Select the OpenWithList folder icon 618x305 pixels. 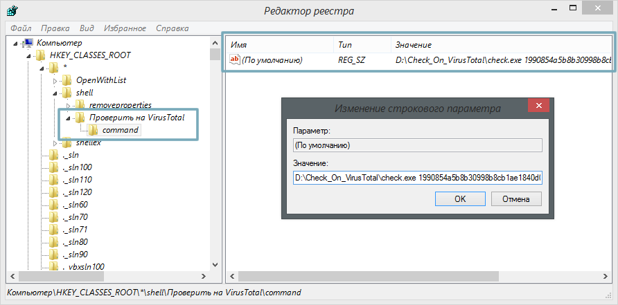coord(67,81)
